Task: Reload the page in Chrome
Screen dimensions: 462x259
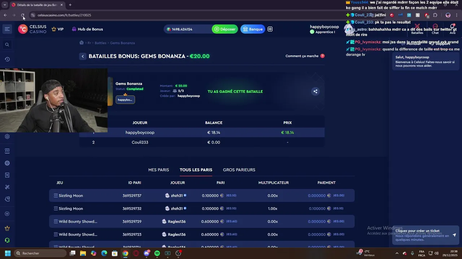Action: [x=22, y=15]
